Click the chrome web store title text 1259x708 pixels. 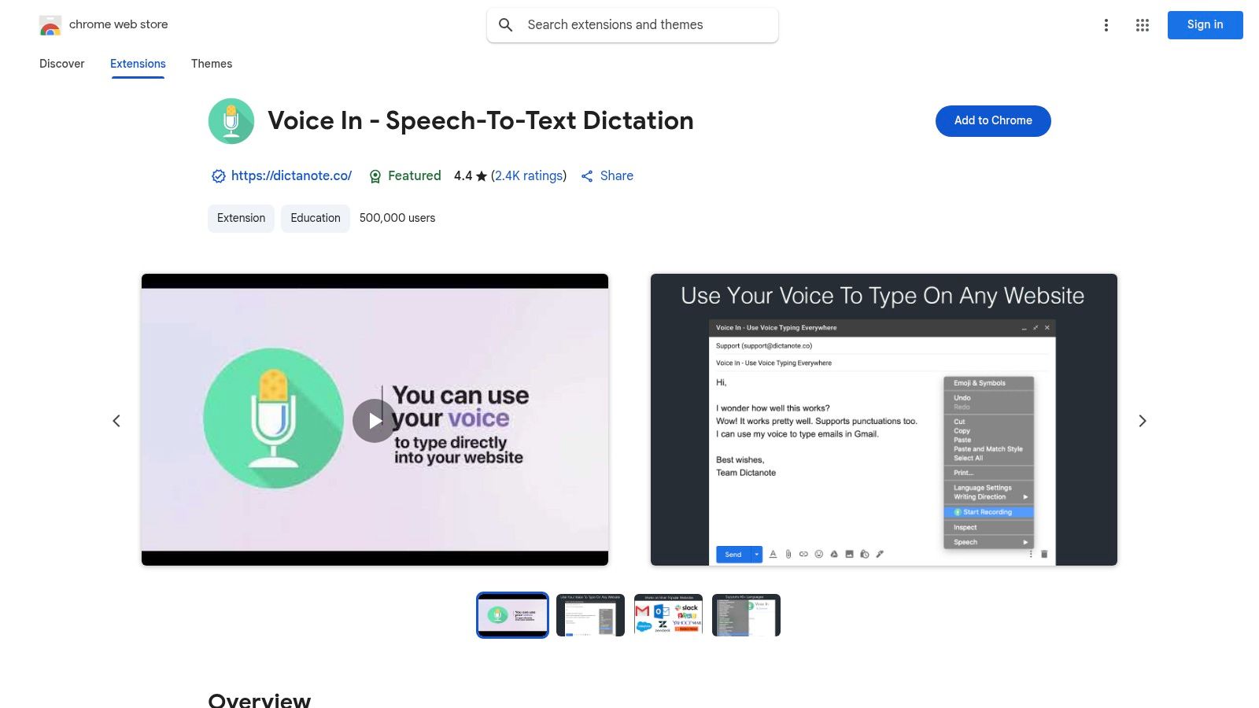(119, 24)
